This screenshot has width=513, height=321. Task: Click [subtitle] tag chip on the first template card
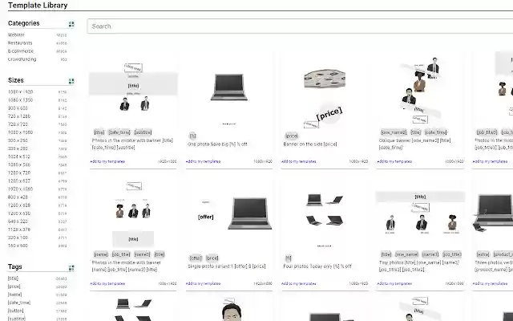tap(143, 132)
